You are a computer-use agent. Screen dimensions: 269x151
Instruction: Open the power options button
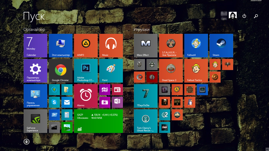pyautogui.click(x=244, y=16)
